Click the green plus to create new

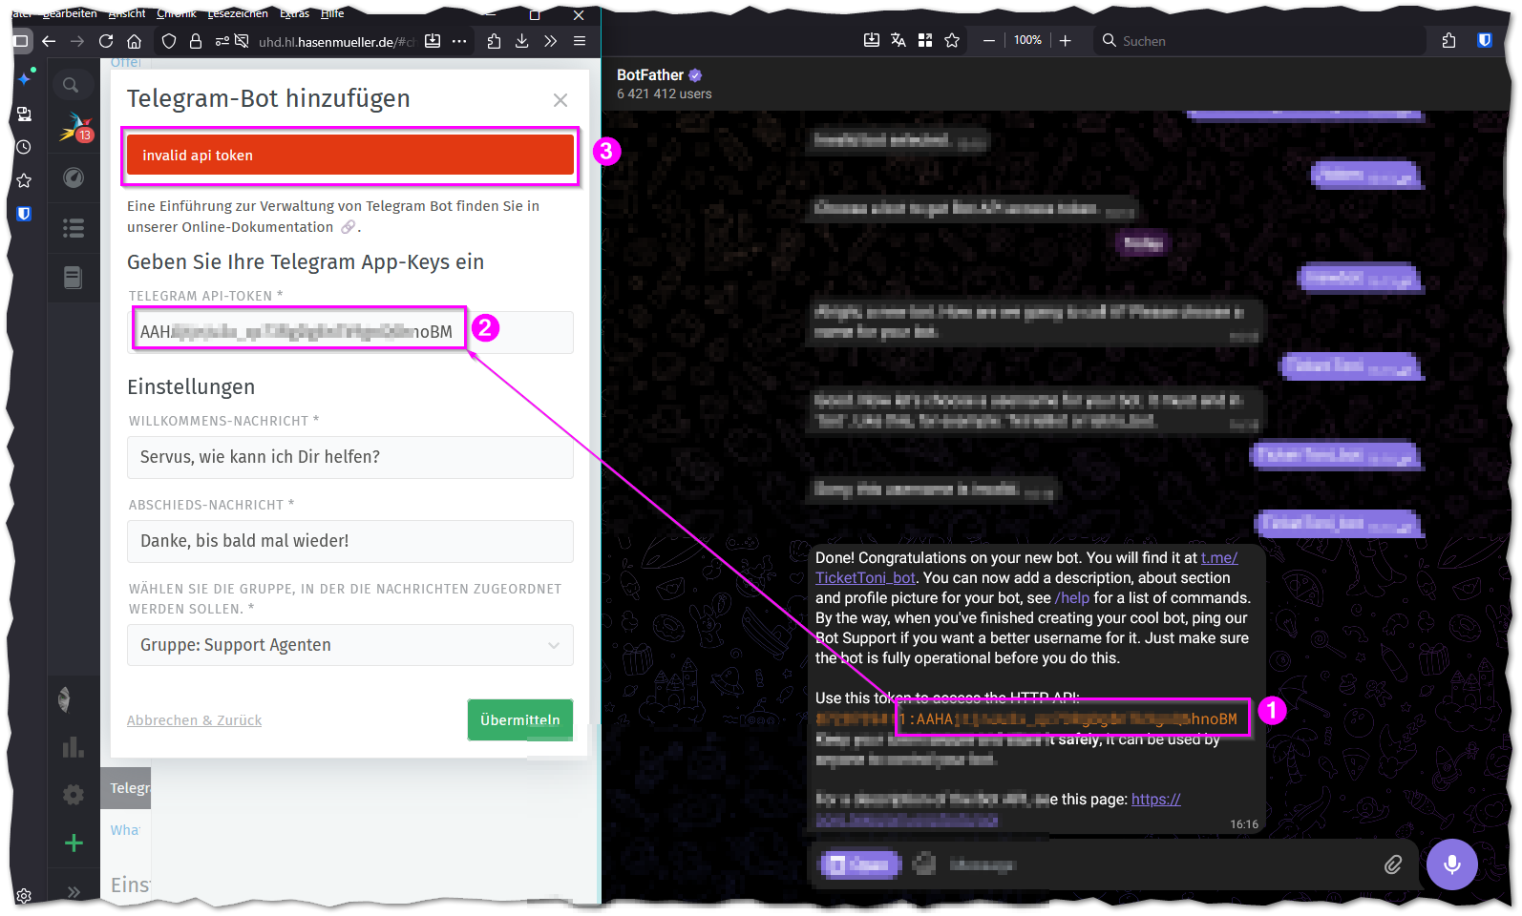pyautogui.click(x=74, y=843)
